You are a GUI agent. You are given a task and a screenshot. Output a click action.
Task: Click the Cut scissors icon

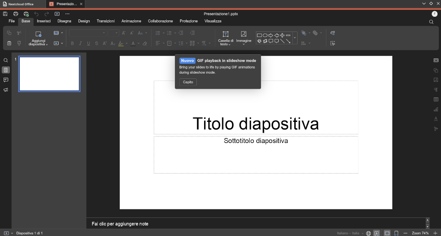(x=19, y=33)
